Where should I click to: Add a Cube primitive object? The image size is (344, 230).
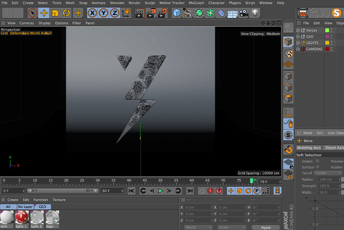click(177, 13)
